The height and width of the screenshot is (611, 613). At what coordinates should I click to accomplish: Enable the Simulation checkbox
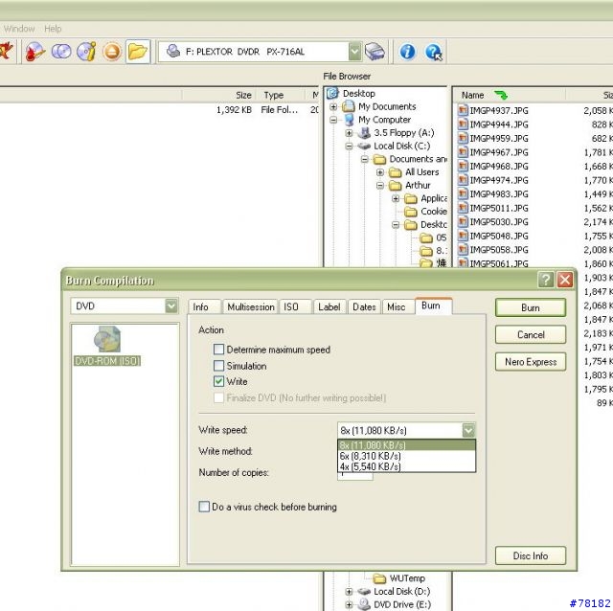[219, 366]
